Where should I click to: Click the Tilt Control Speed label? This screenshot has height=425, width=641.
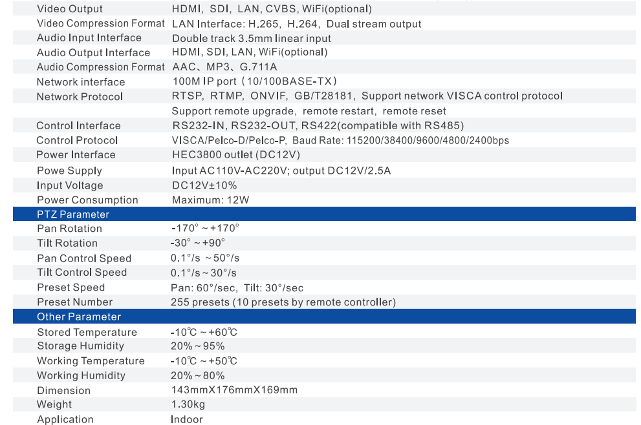tap(81, 273)
